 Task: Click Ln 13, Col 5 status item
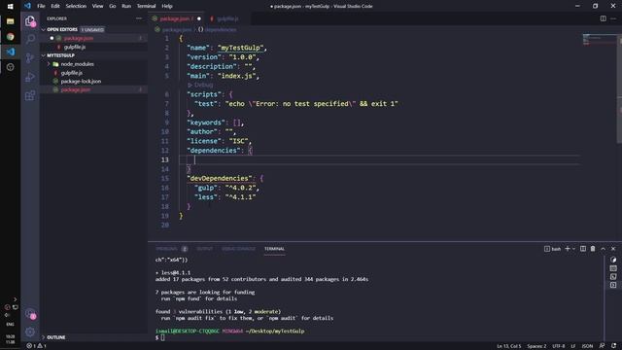tap(509, 346)
